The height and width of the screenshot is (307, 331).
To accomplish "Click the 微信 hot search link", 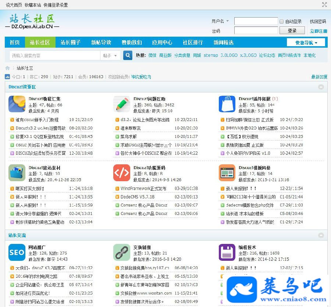I will click(152, 55).
